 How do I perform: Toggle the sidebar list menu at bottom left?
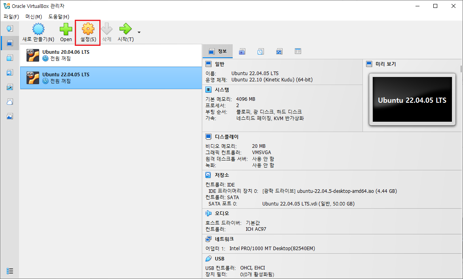10,271
